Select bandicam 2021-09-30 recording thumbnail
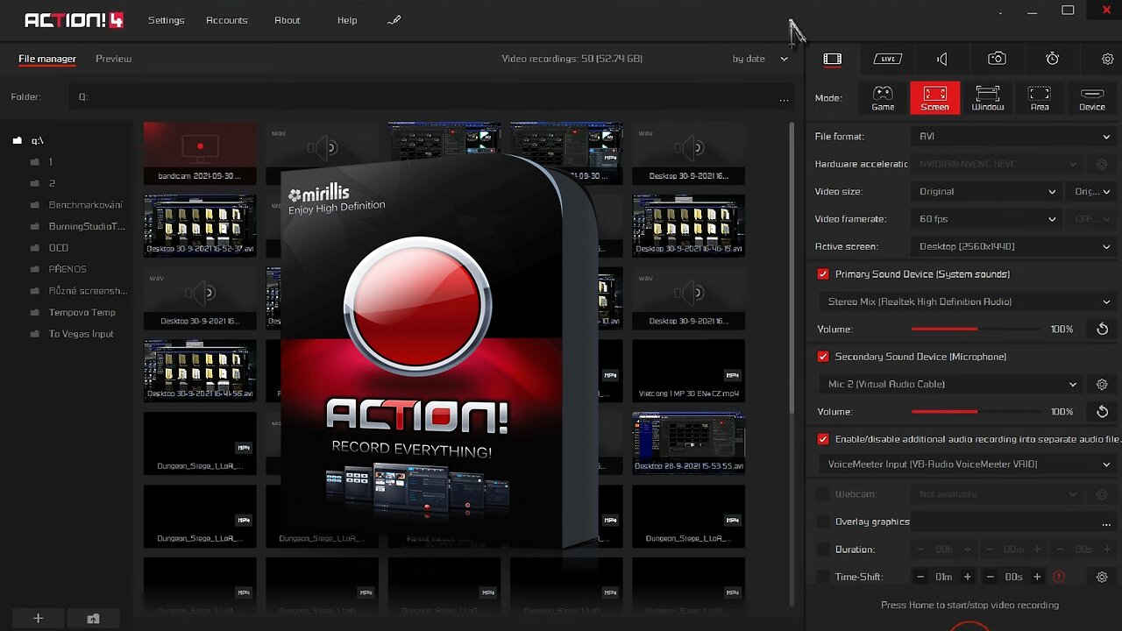The width and height of the screenshot is (1122, 631). [200, 152]
